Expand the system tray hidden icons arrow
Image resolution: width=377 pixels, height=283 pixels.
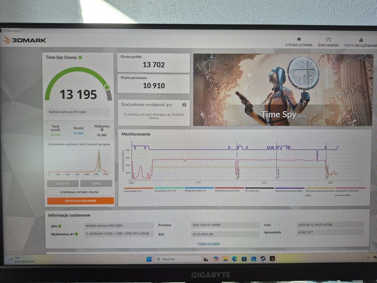(x=369, y=258)
